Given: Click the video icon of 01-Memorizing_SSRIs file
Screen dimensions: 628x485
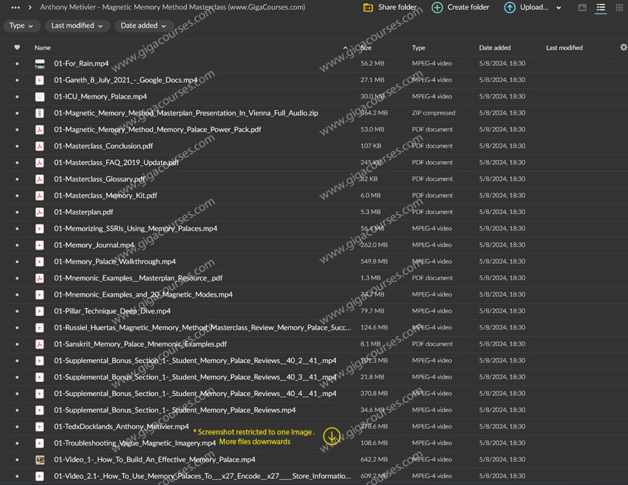Looking at the screenshot, I should click(40, 229).
